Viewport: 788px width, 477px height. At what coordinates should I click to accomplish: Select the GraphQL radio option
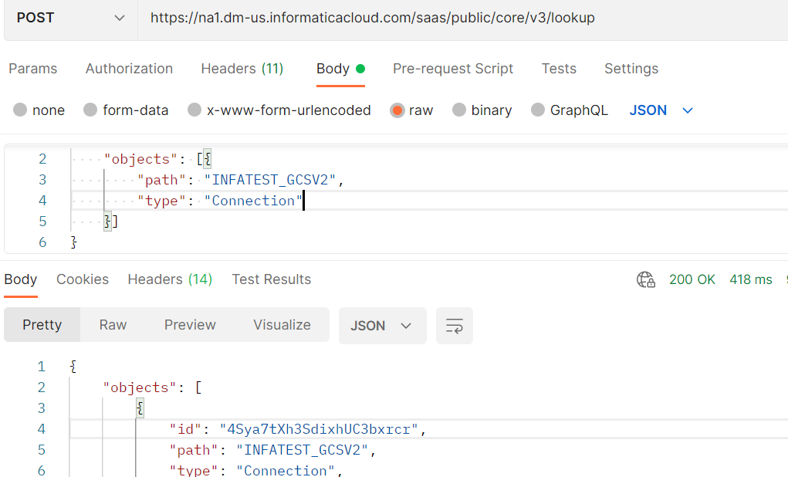(x=538, y=110)
